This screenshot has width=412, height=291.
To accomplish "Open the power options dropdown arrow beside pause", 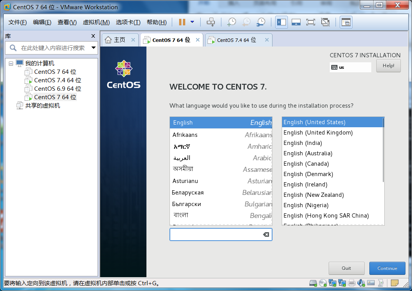I will pyautogui.click(x=192, y=22).
